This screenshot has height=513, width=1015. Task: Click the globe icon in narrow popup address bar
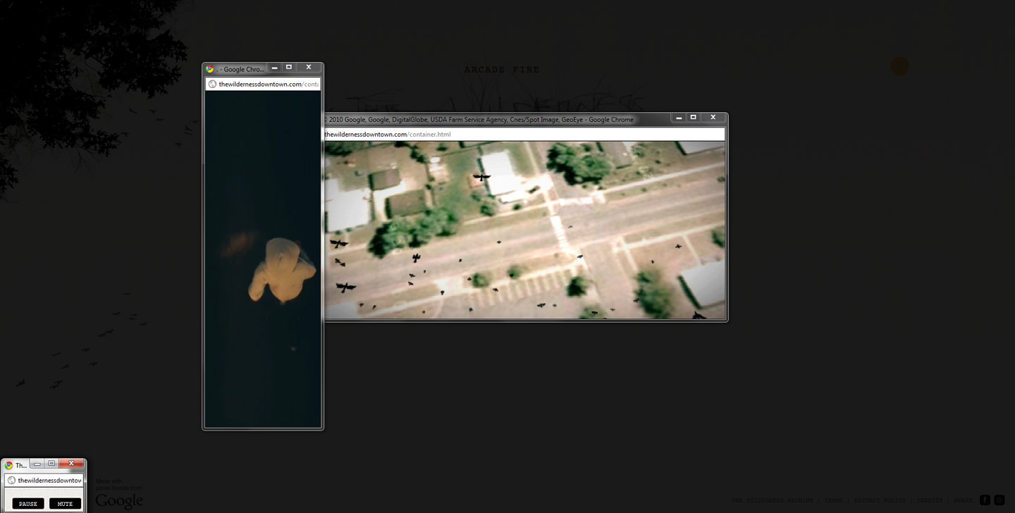pos(212,84)
